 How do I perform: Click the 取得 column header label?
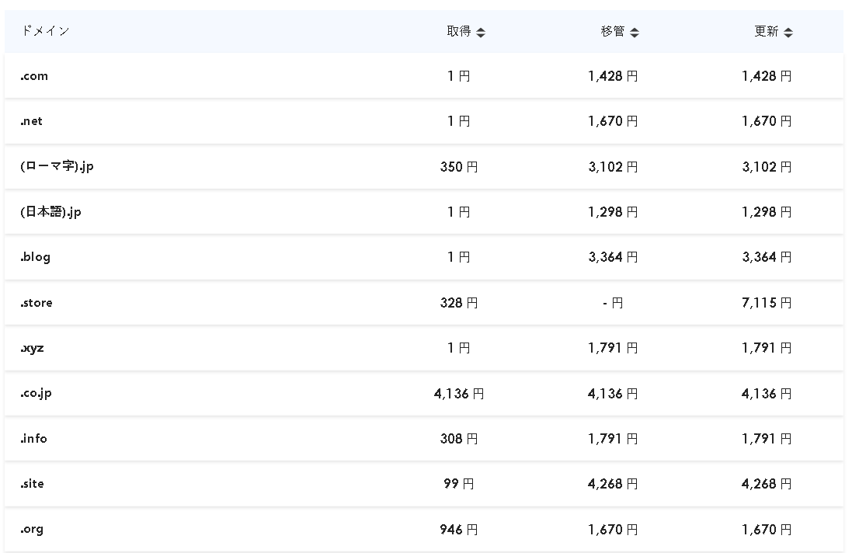tap(459, 31)
